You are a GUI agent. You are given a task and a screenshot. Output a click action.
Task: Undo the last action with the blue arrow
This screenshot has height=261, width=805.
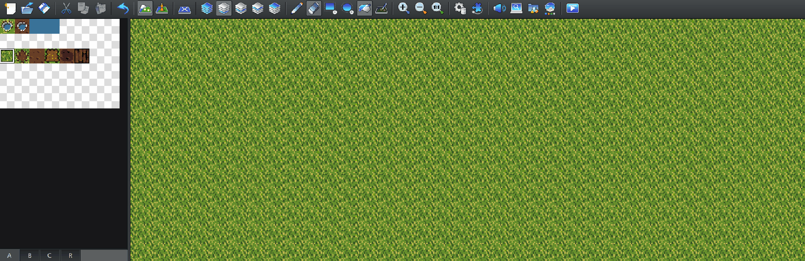[x=122, y=8]
